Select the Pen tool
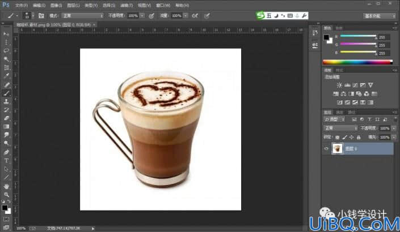The width and height of the screenshot is (400, 232). [x=6, y=152]
